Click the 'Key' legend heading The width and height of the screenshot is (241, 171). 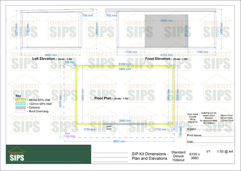[18, 96]
